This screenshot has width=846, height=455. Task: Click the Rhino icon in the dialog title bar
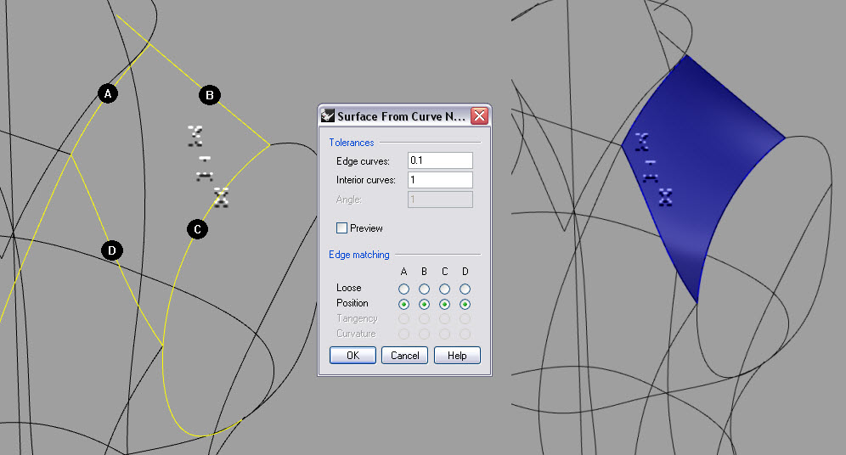(x=328, y=115)
